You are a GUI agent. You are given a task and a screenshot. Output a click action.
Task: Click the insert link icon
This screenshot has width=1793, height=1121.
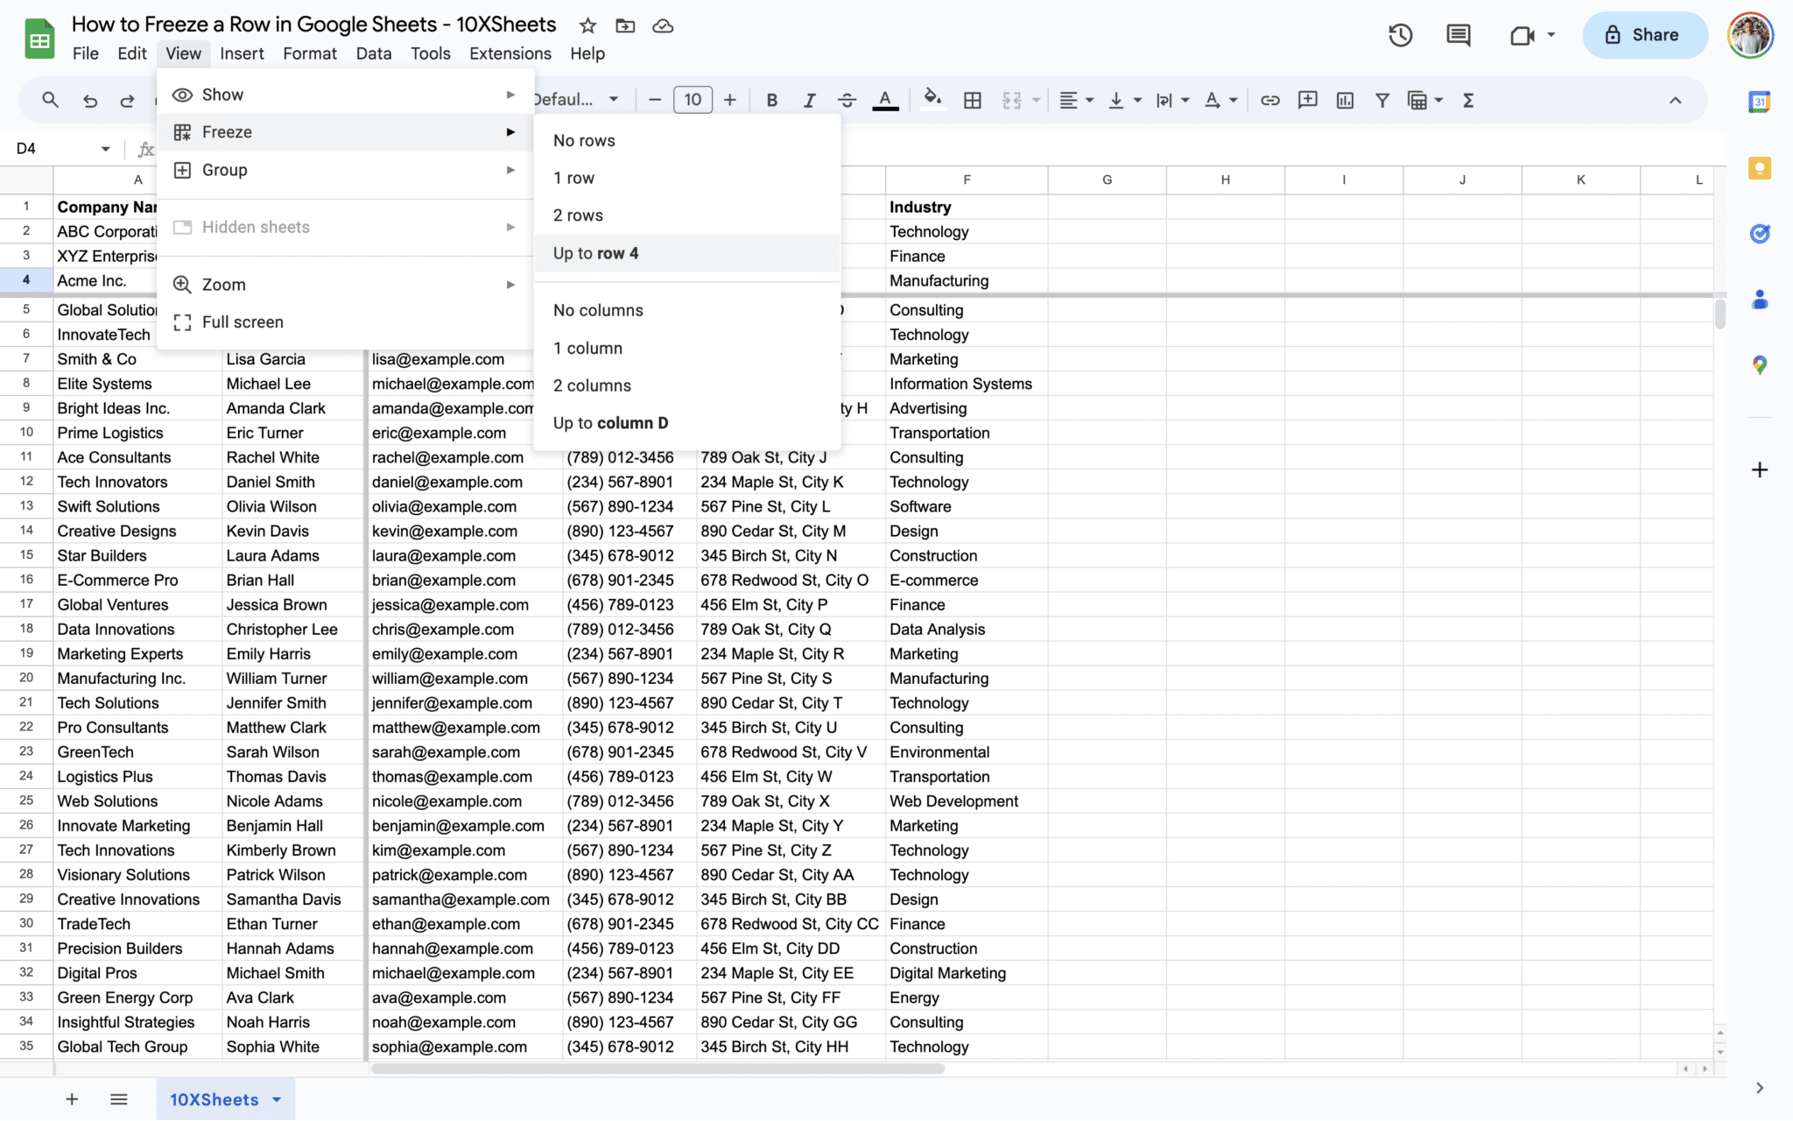pos(1269,100)
